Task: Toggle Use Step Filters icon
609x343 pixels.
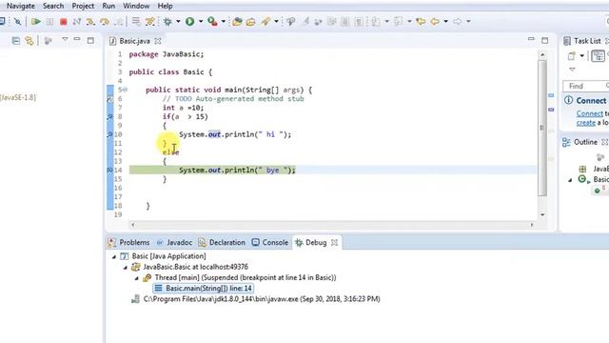Action: (150, 21)
